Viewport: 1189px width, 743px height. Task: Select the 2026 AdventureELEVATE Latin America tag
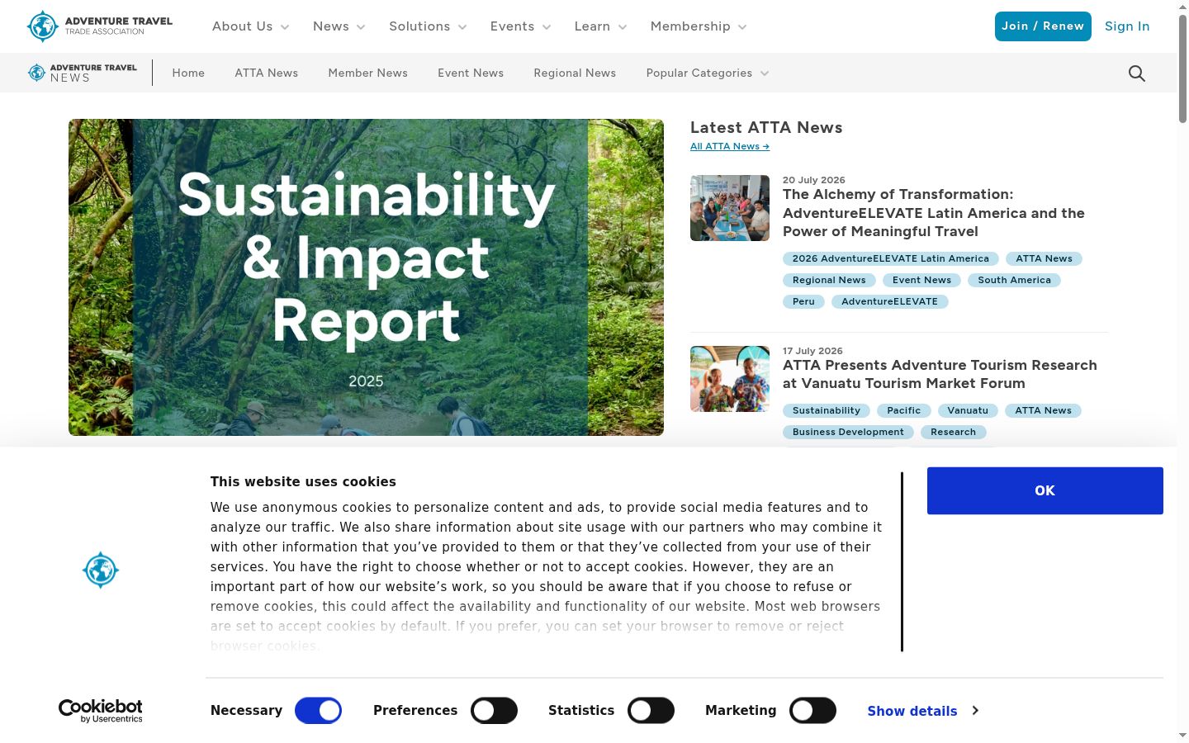pos(891,258)
